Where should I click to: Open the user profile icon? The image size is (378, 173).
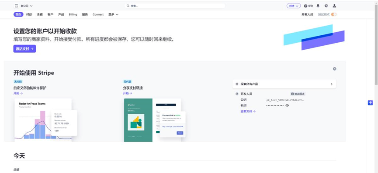(334, 6)
